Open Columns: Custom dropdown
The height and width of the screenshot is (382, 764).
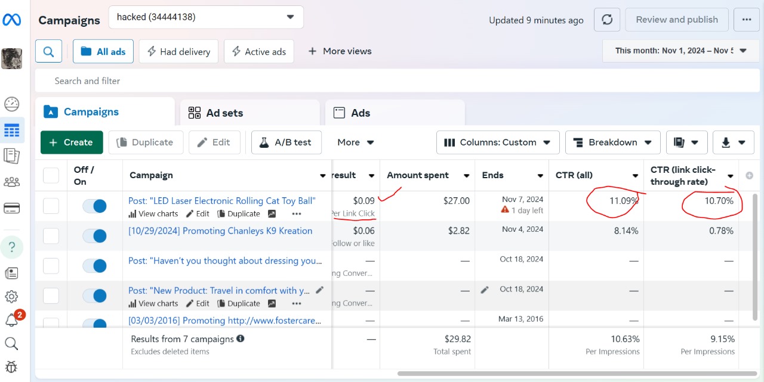coord(498,142)
